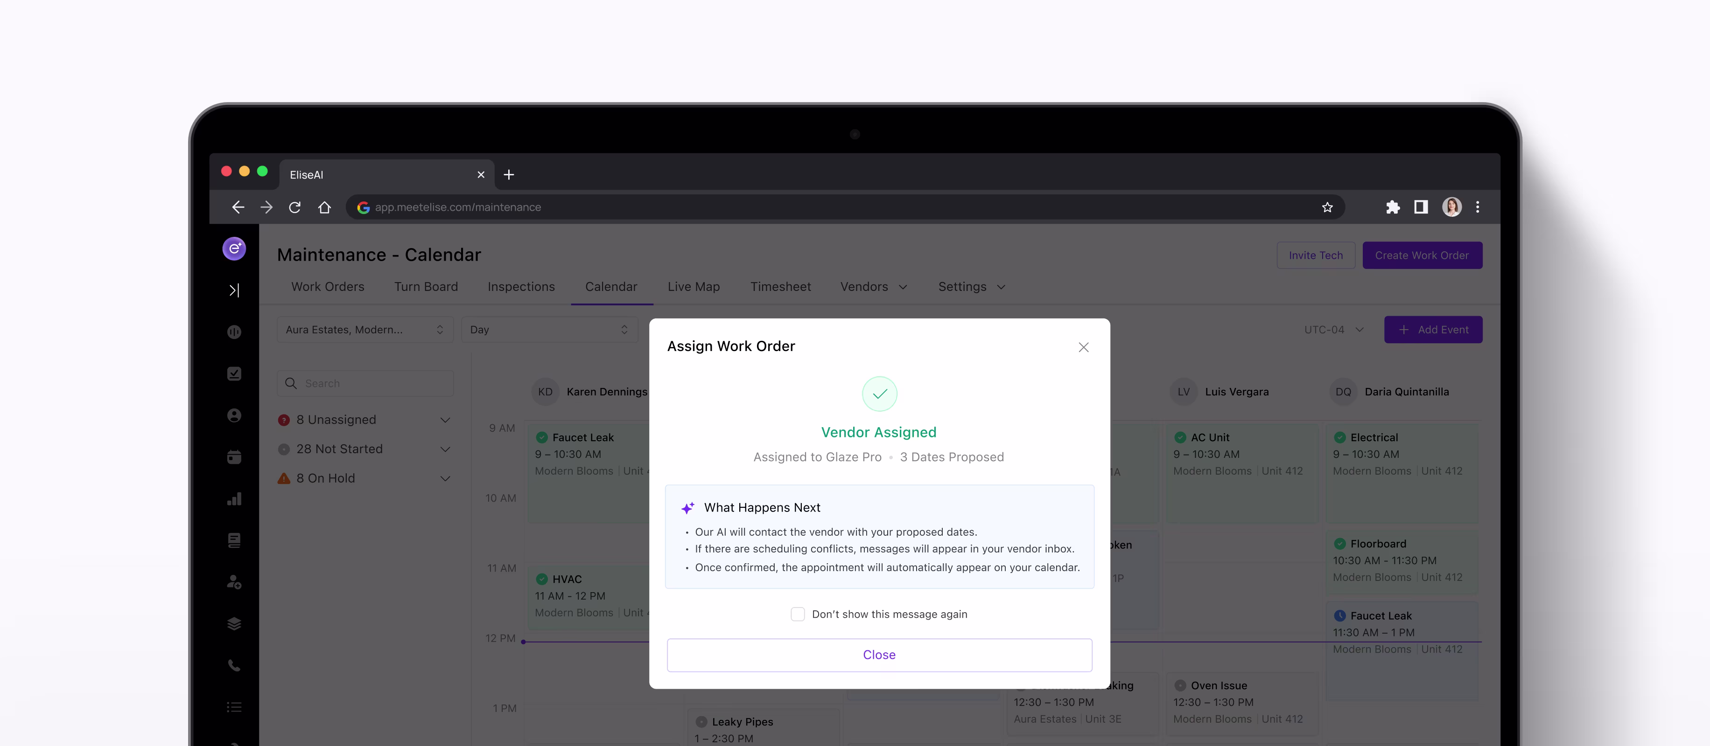Viewport: 1710px width, 746px height.
Task: Switch to the Timesheet tab
Action: pos(781,287)
